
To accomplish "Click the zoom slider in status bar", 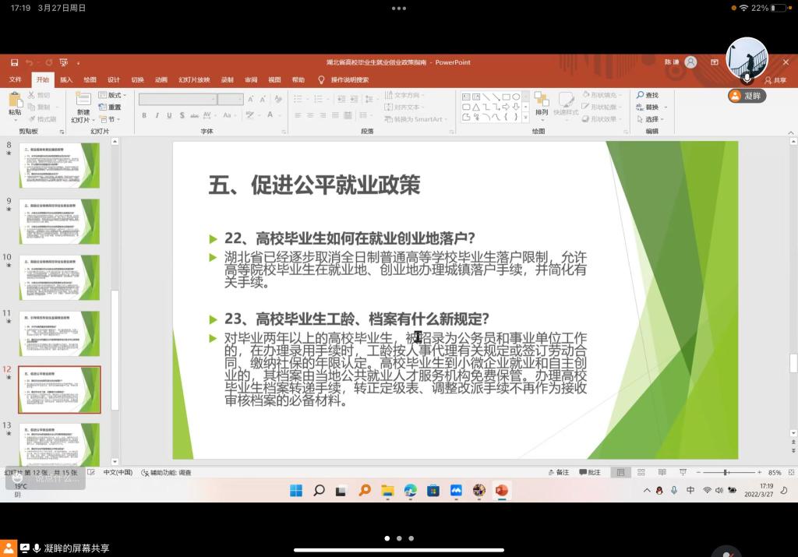I will pos(726,472).
